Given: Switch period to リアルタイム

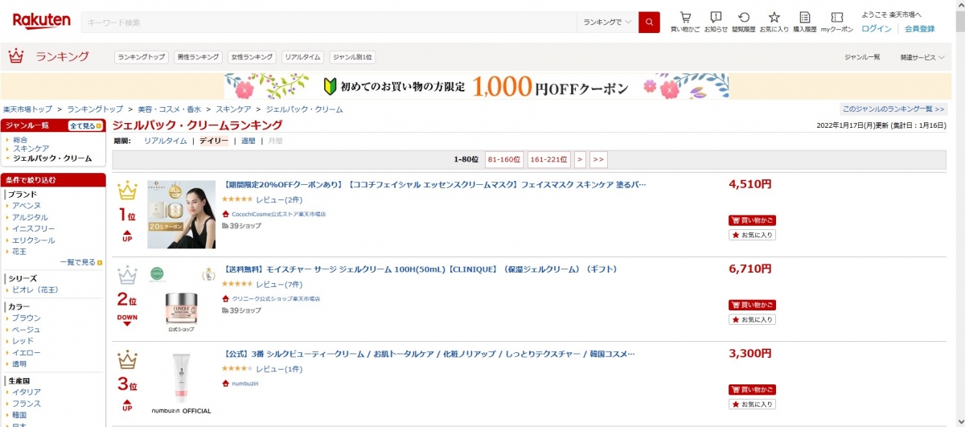Looking at the screenshot, I should pos(165,141).
